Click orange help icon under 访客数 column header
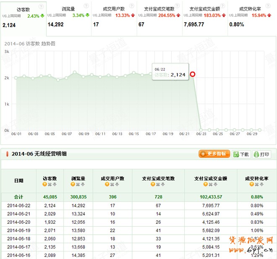This screenshot has width=277, height=259. click(44, 184)
